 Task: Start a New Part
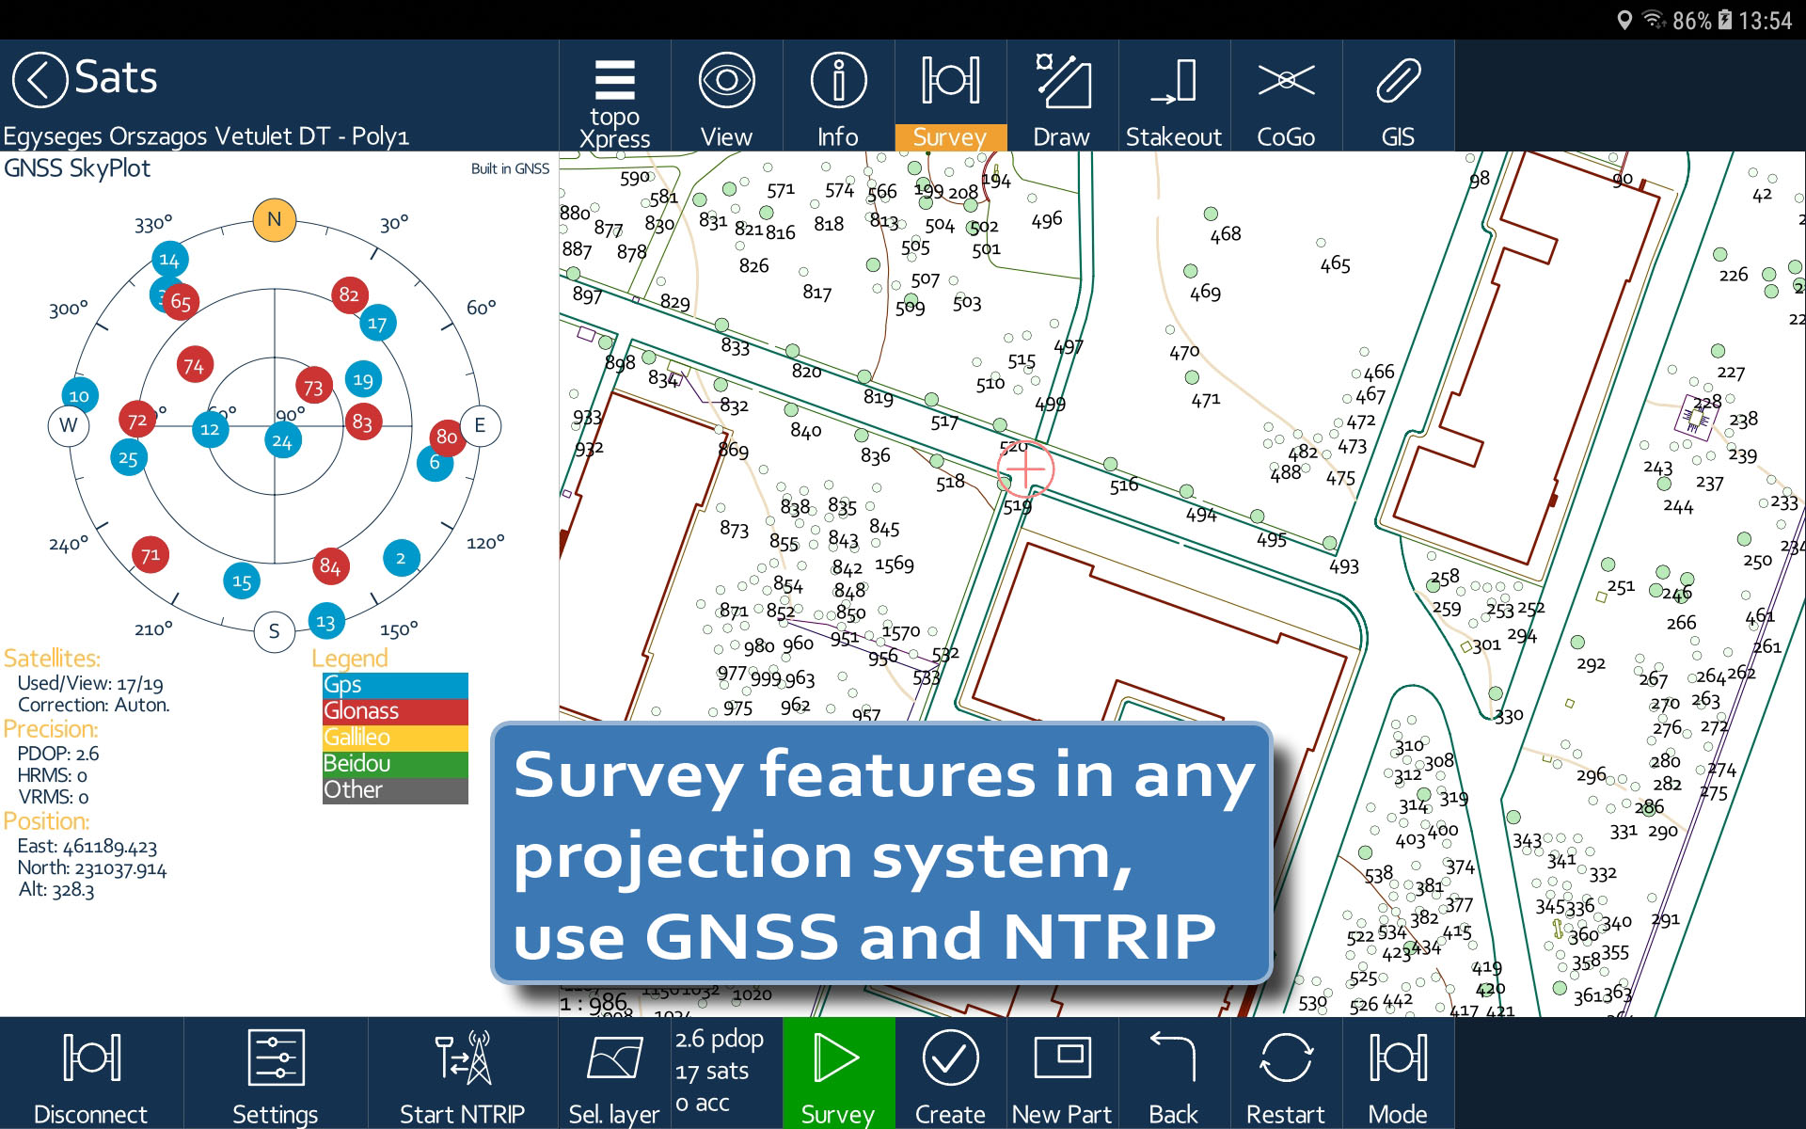(1061, 1073)
